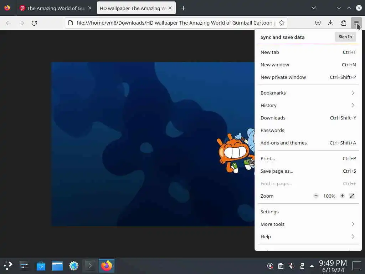Screen dimensions: 365x274
Task: Open Settings from the menu
Action: pyautogui.click(x=308, y=212)
